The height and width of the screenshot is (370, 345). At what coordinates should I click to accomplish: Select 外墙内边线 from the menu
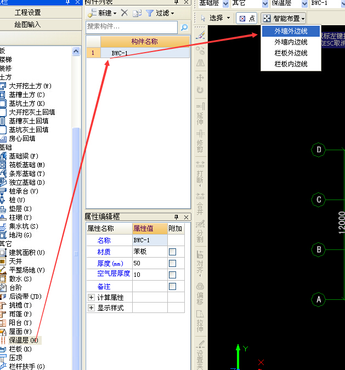click(x=291, y=42)
